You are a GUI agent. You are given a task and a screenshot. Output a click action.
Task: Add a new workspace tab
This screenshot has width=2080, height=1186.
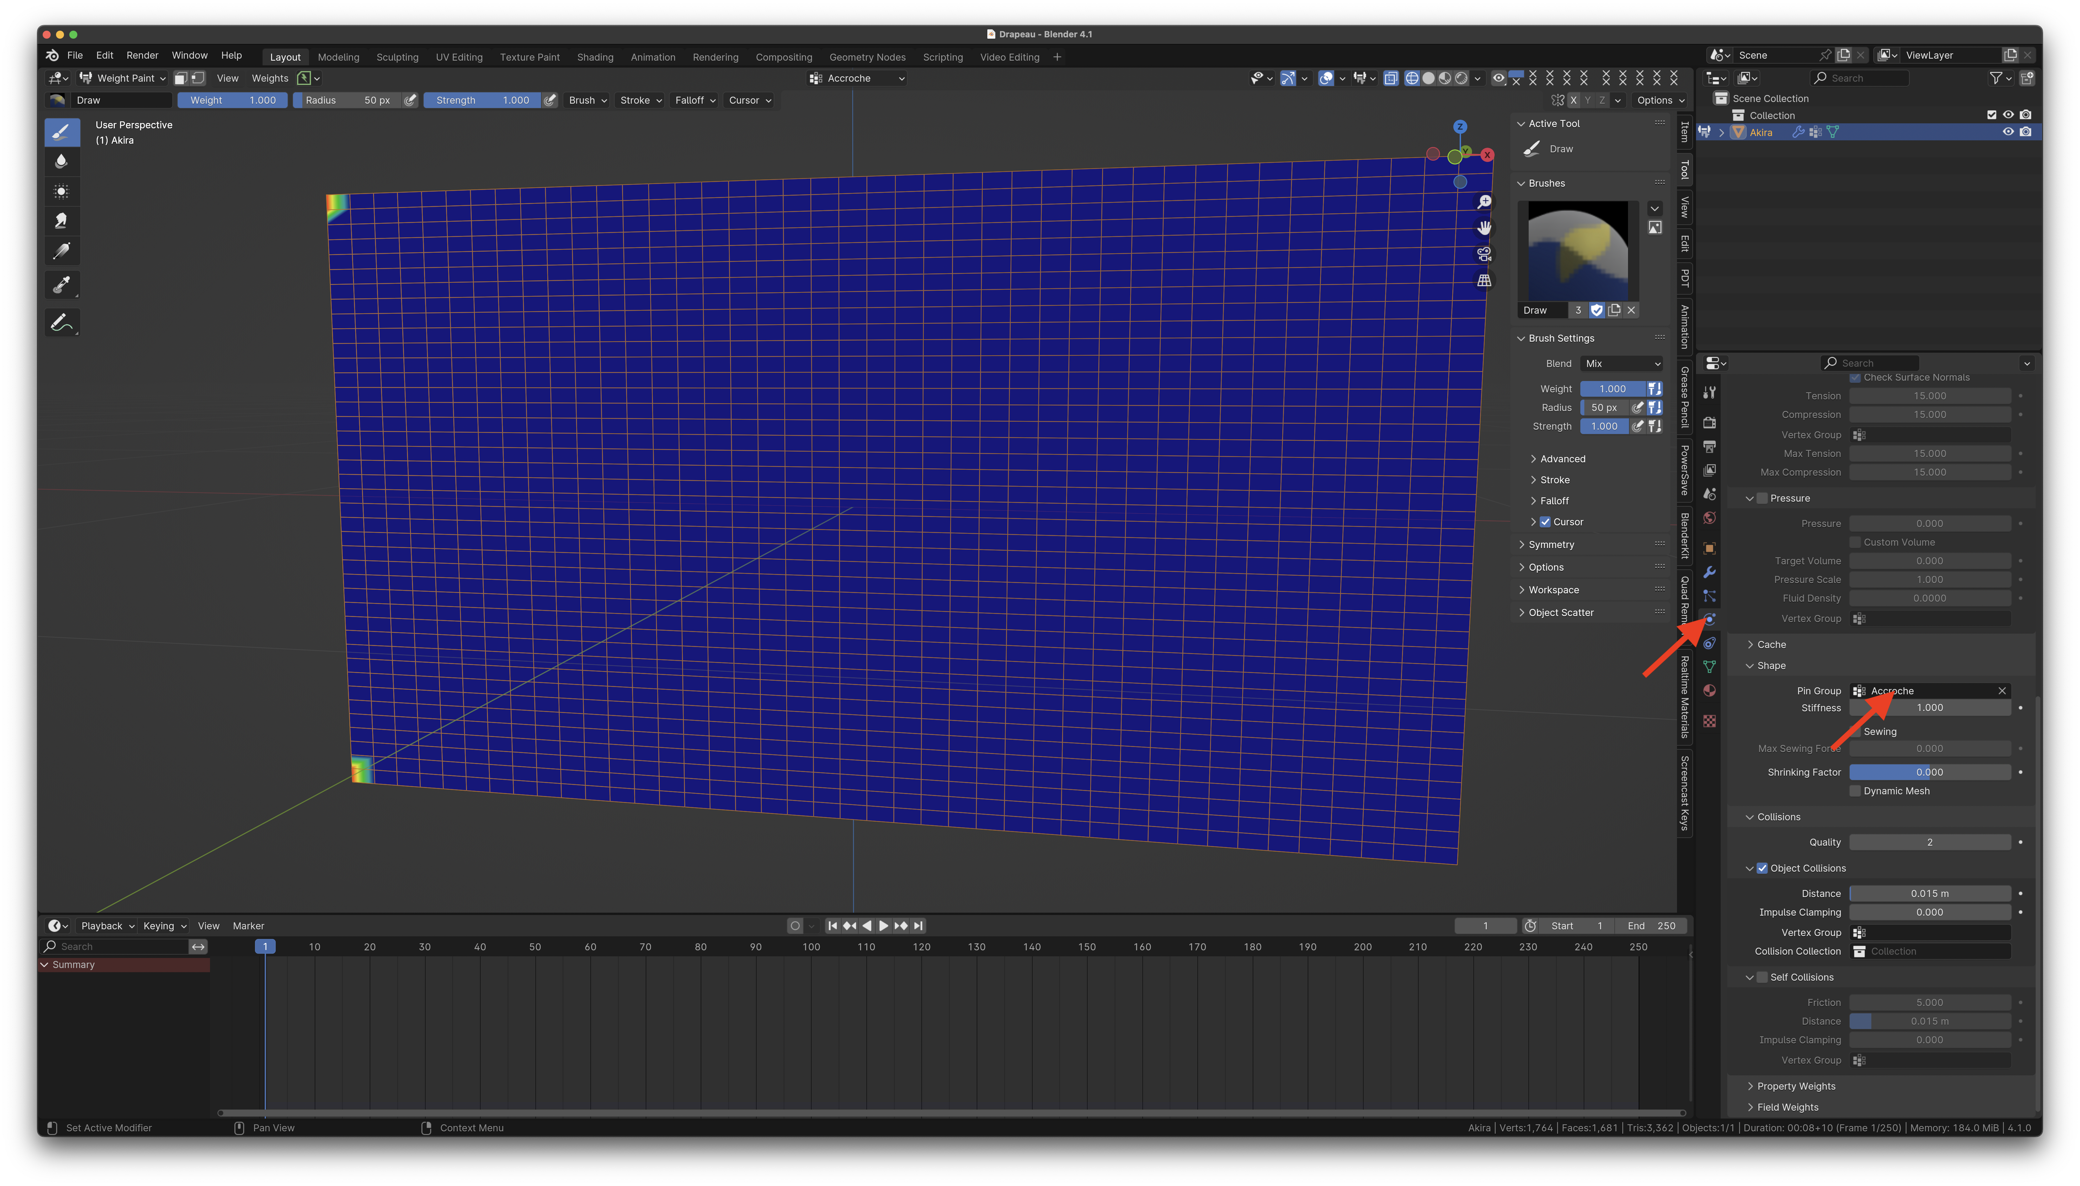pyautogui.click(x=1057, y=57)
